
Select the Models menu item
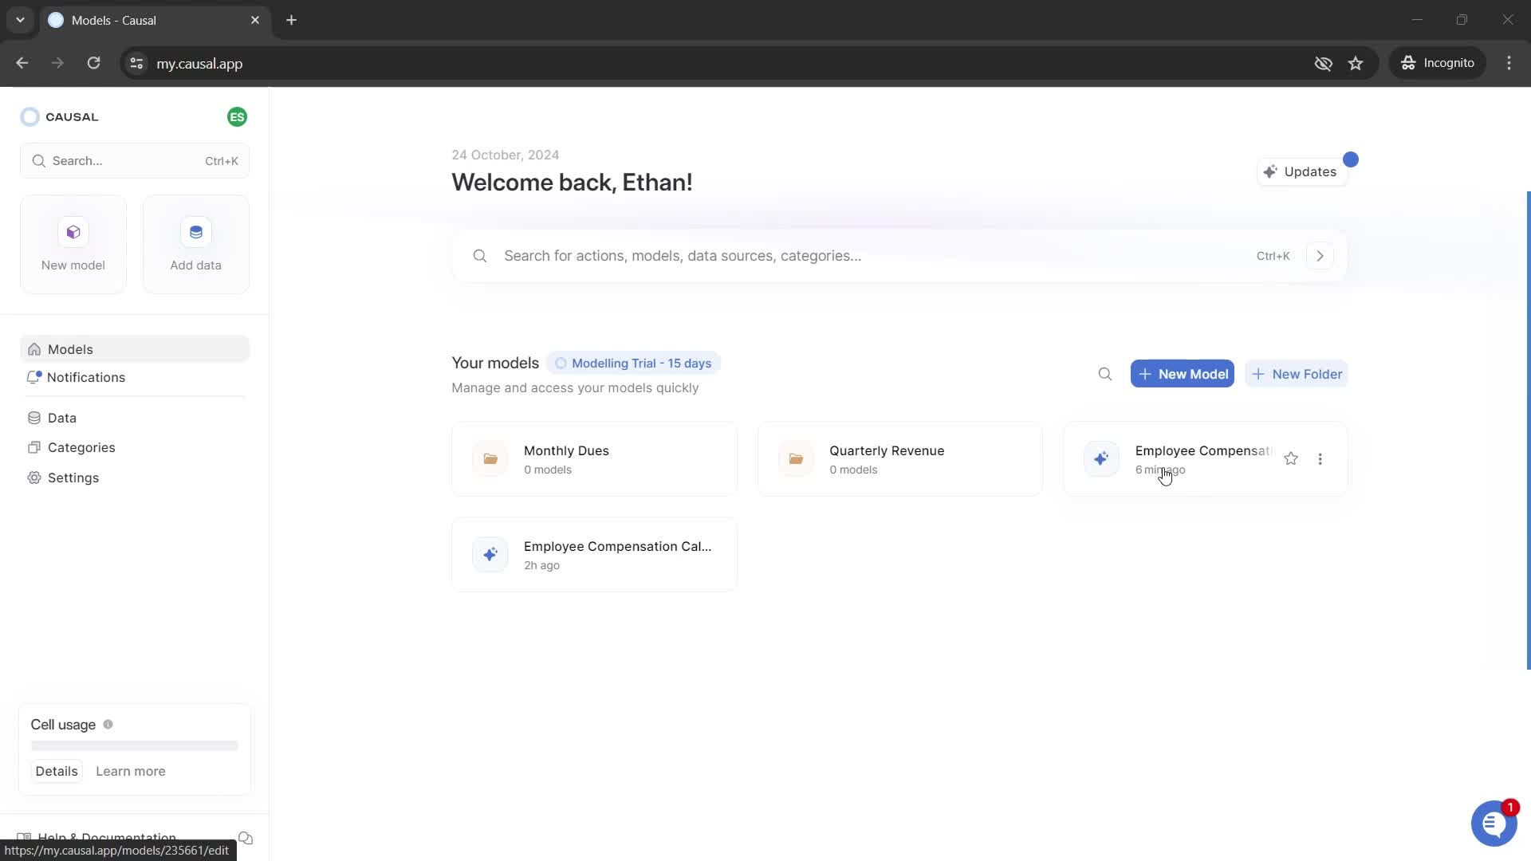[70, 348]
